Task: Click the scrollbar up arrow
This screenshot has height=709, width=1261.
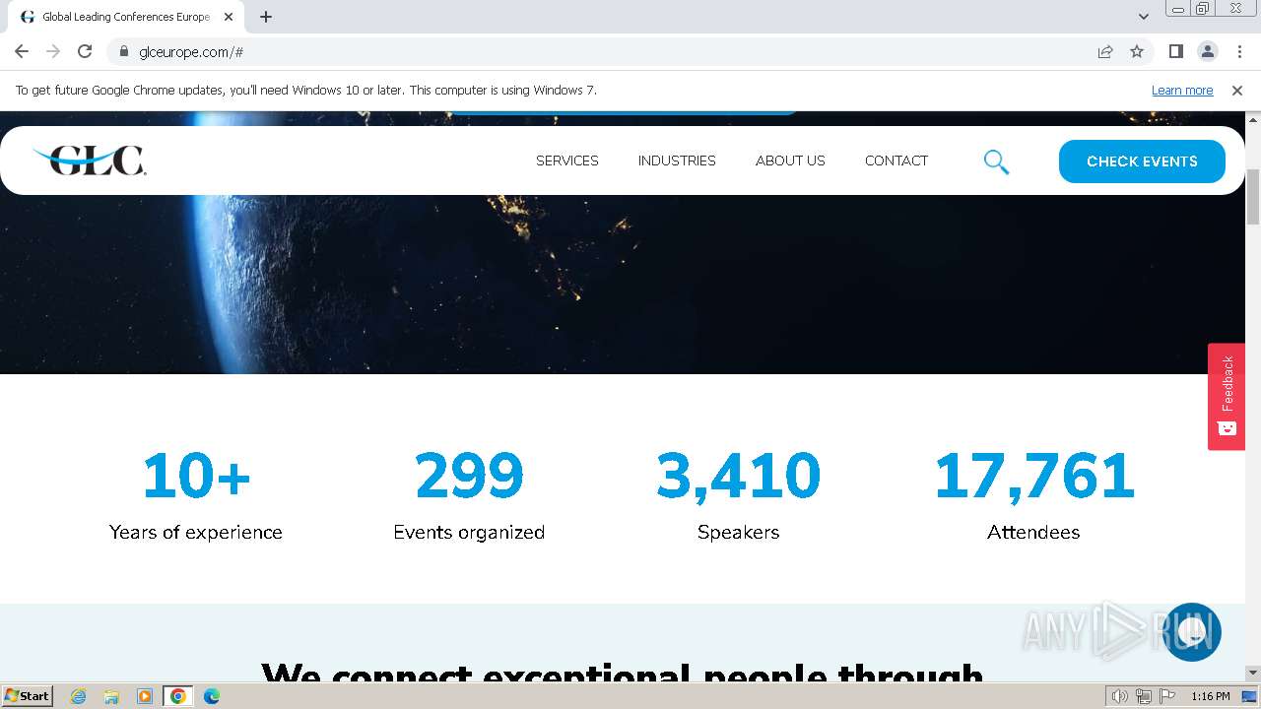Action: [x=1253, y=118]
